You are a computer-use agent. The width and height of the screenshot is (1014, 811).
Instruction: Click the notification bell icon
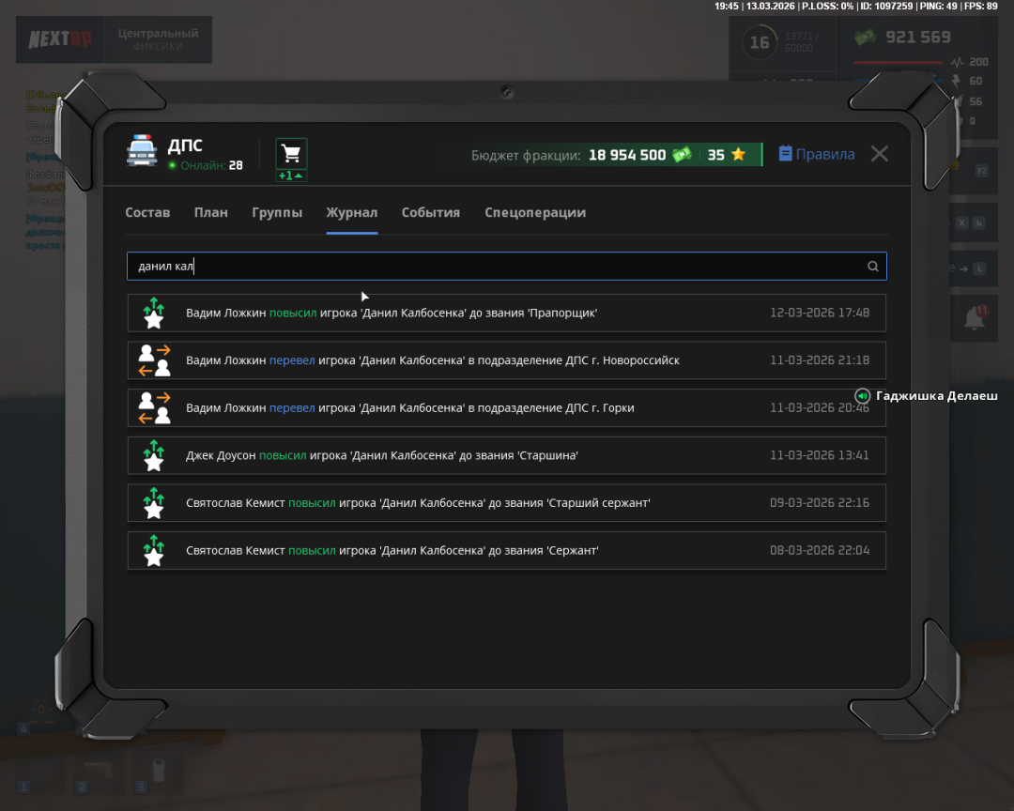[x=975, y=318]
